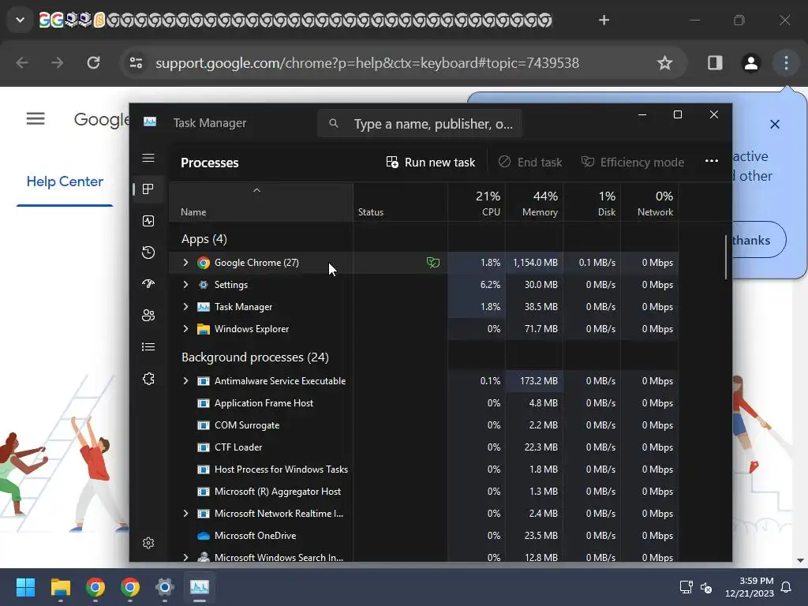Open new Chrome tab with plus
Screen dimensions: 808x606
[x=604, y=20]
